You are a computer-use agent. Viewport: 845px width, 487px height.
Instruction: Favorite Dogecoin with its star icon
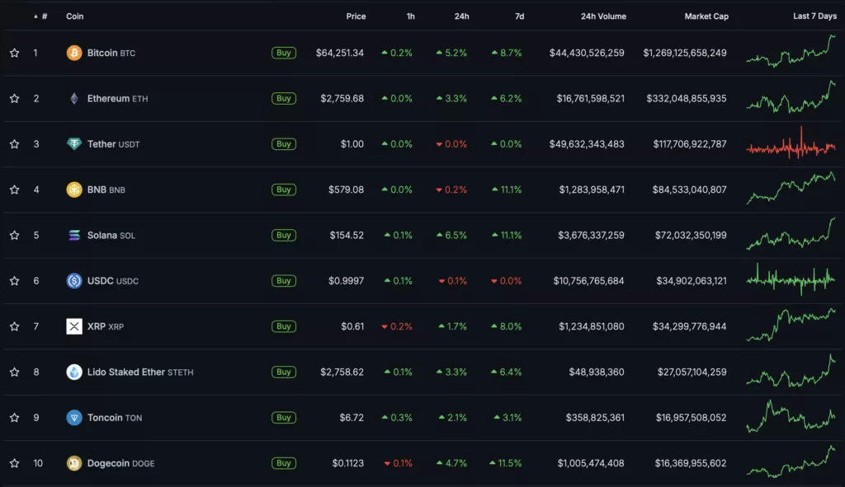point(14,463)
